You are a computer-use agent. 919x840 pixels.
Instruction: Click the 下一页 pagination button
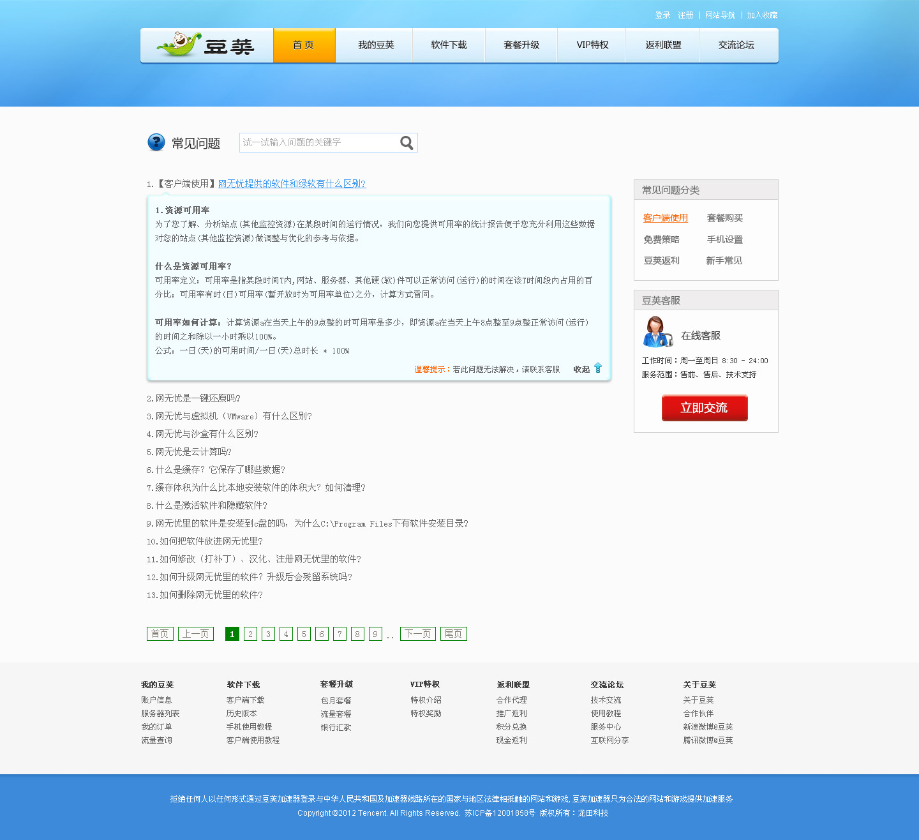pyautogui.click(x=418, y=634)
